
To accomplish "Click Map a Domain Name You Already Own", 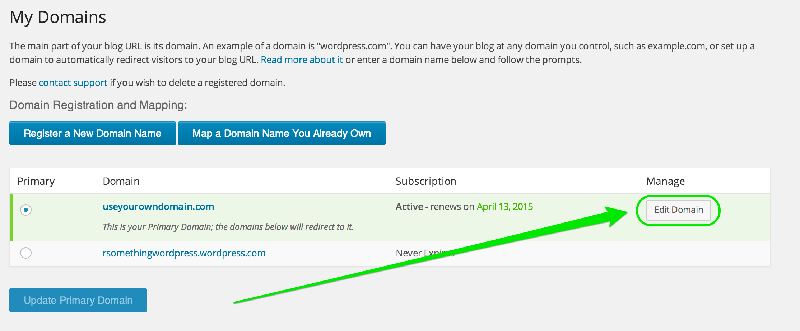I will coord(282,133).
